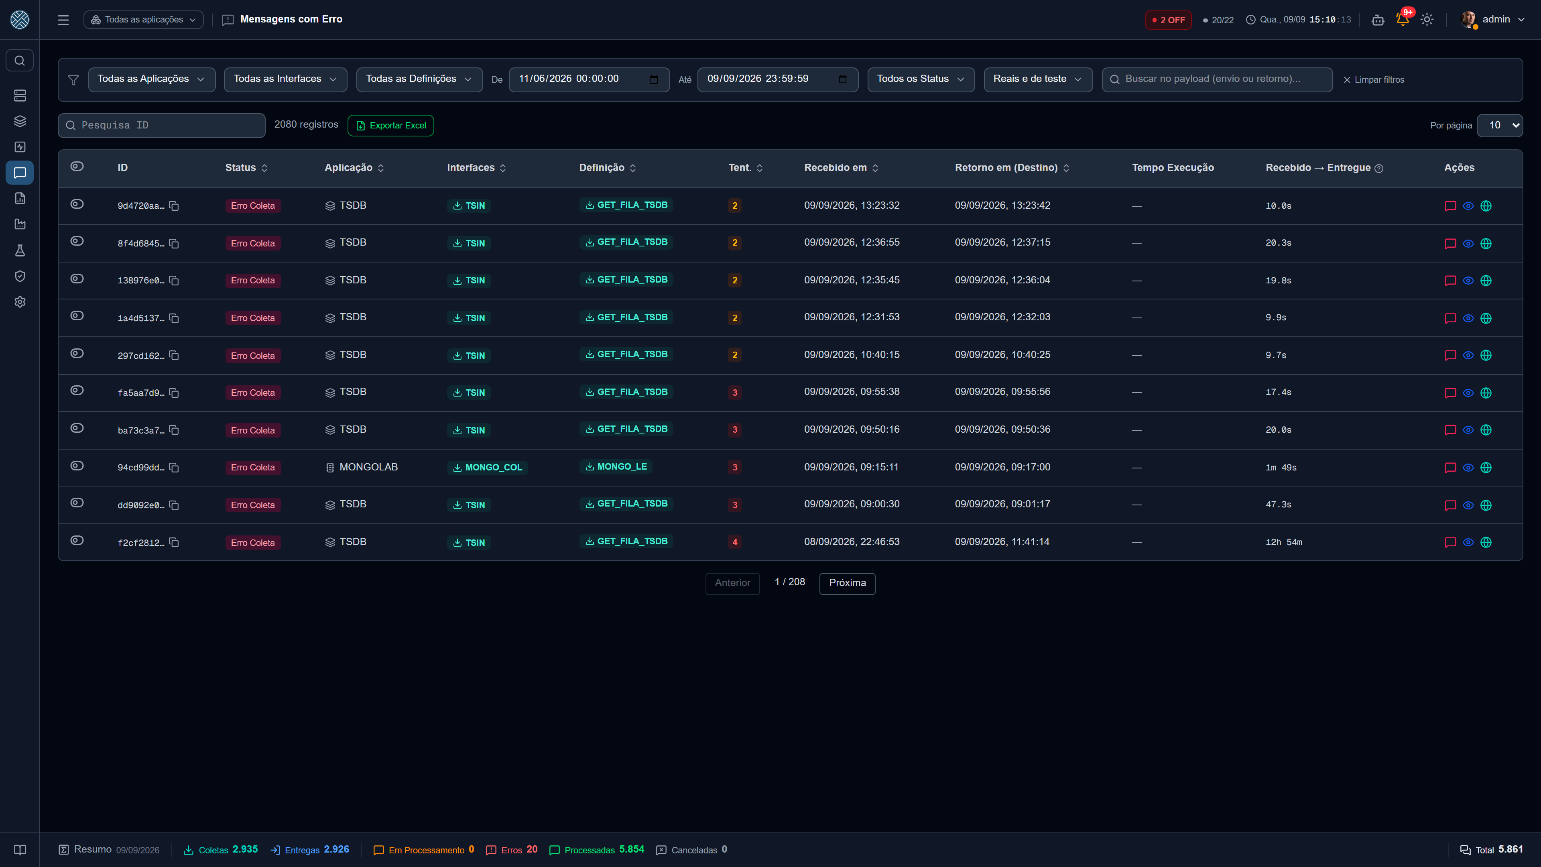The width and height of the screenshot is (1541, 867).
Task: Toggle the eye for row f2cf2812
Action: (77, 540)
